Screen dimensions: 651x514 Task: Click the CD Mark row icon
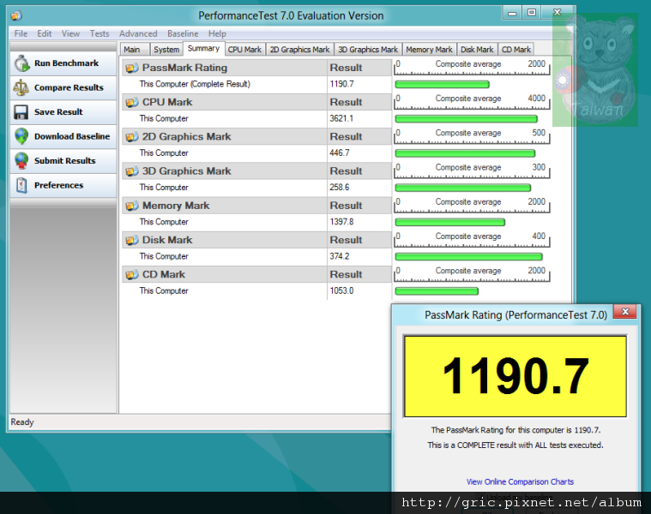coord(132,274)
